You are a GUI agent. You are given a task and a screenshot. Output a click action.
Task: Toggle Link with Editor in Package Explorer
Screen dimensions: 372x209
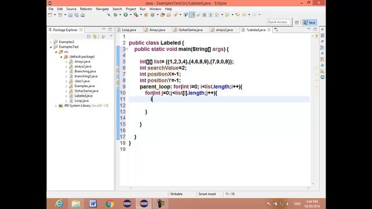tap(95, 37)
